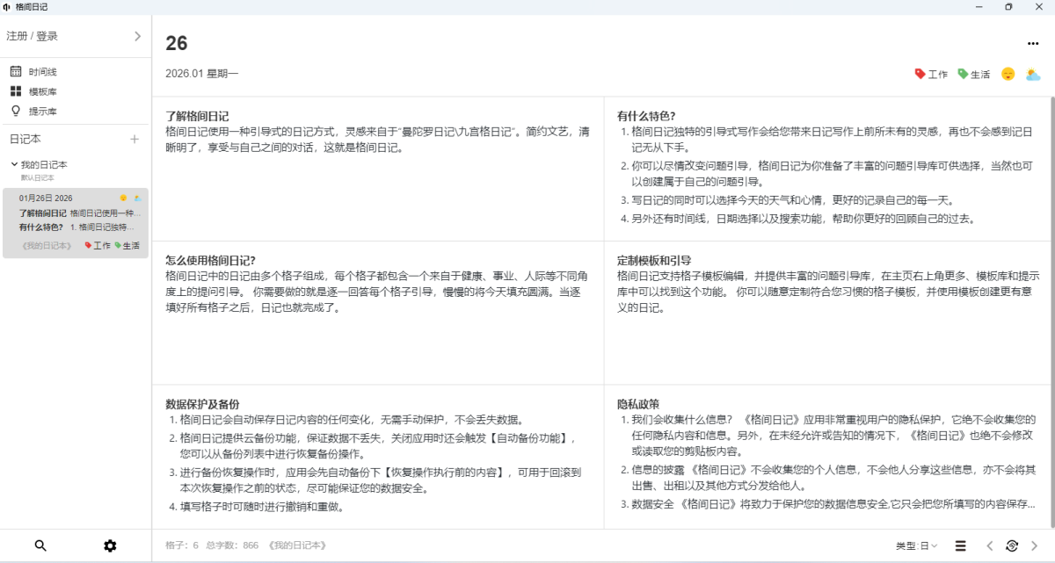Select the red 工作 tag in header
This screenshot has height=563, width=1055.
pyautogui.click(x=931, y=75)
